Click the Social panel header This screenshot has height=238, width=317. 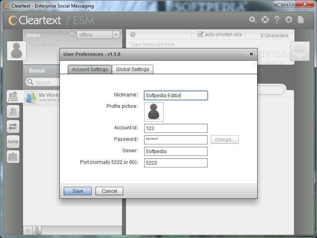(x=42, y=71)
